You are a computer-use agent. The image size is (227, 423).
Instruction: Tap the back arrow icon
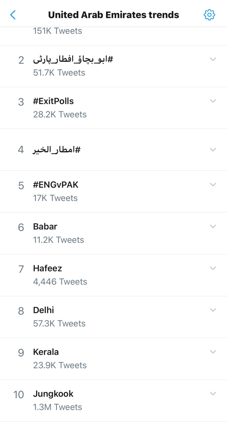[13, 14]
